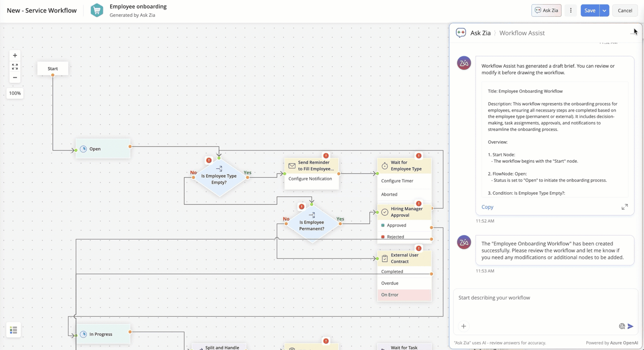Screen dimensions: 644x350
Task: Open the Save button dropdown arrow
Action: coord(604,10)
